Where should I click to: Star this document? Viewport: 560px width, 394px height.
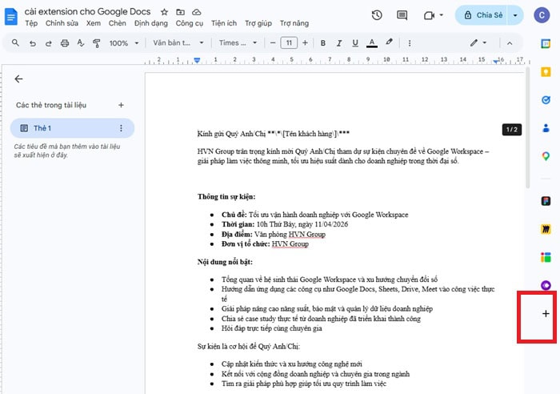click(x=164, y=13)
